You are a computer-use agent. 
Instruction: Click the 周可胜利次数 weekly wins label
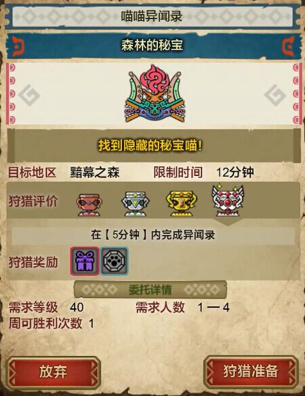click(45, 323)
